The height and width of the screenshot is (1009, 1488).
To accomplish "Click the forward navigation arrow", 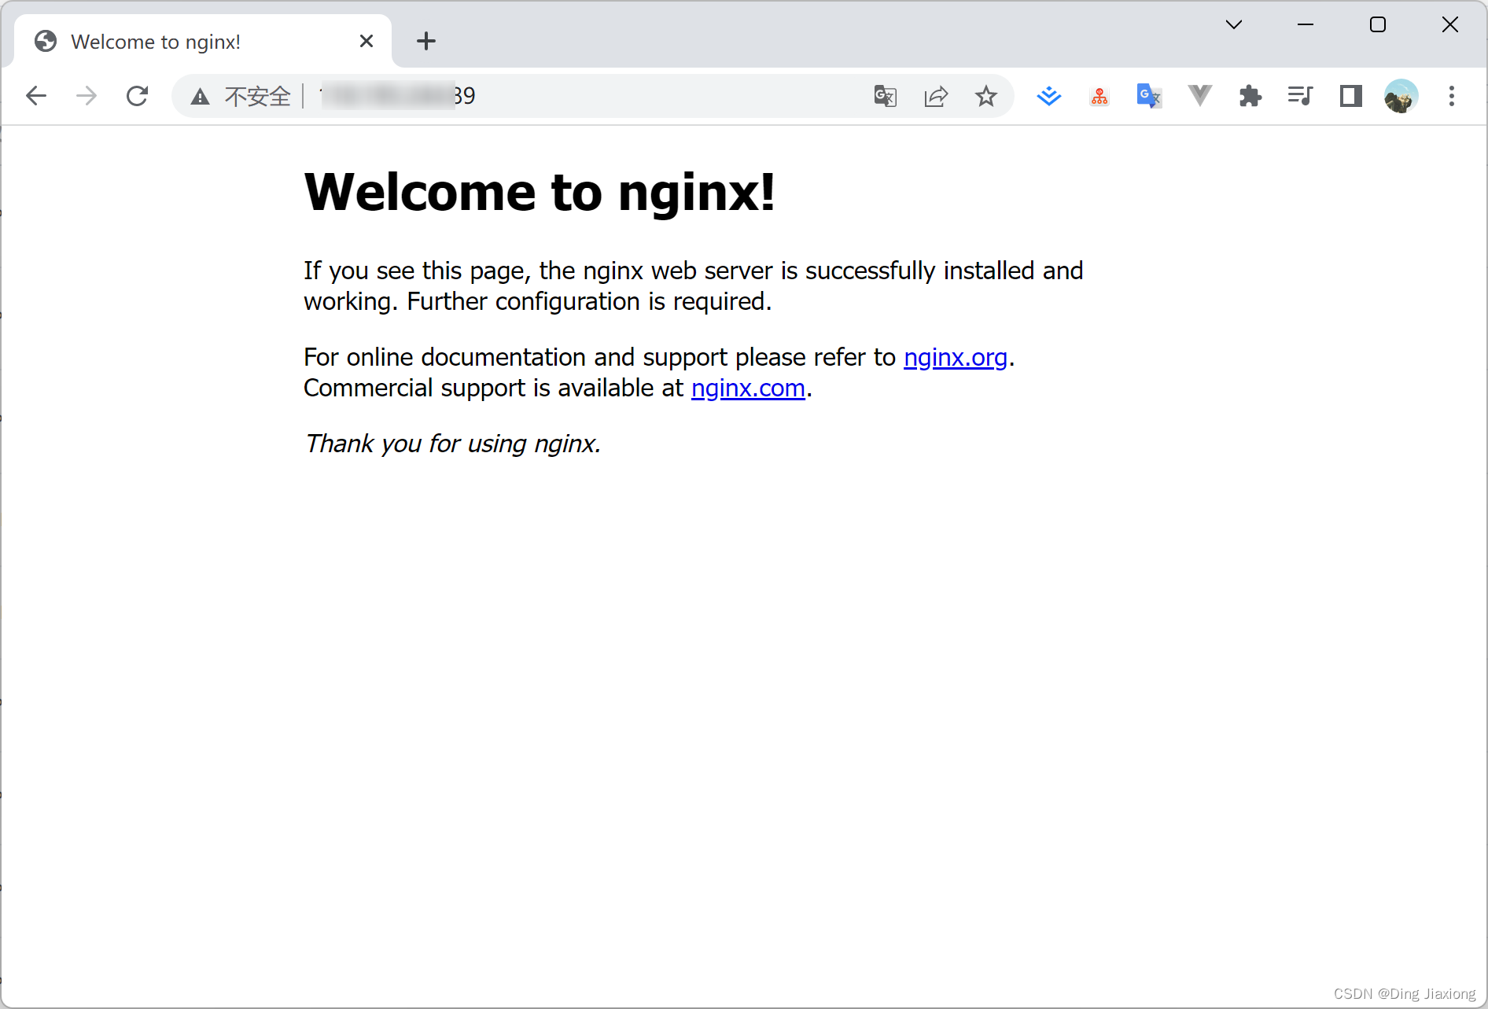I will point(87,96).
